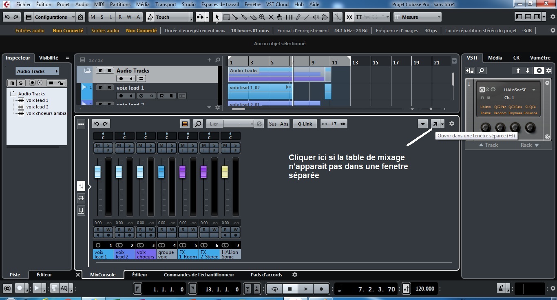
Task: Select the Line tool
Action: point(307,17)
